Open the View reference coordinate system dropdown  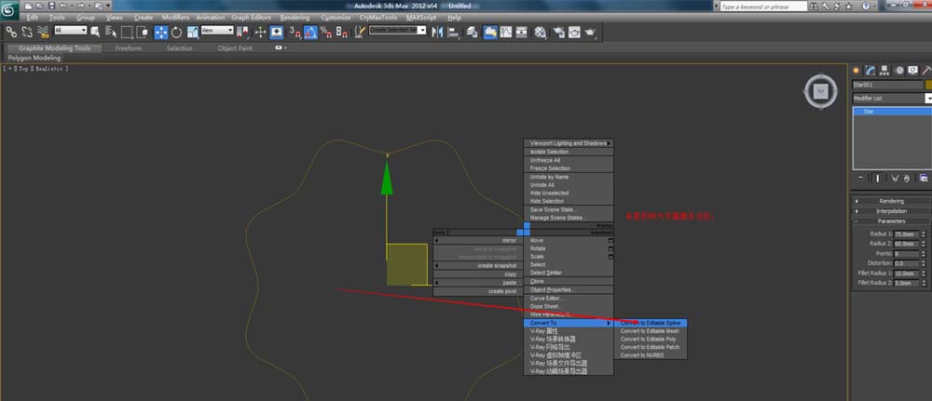217,31
